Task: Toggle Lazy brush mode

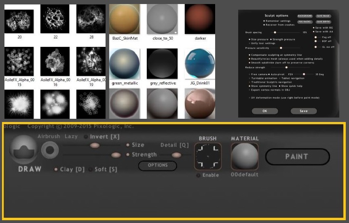Action: [x=71, y=136]
